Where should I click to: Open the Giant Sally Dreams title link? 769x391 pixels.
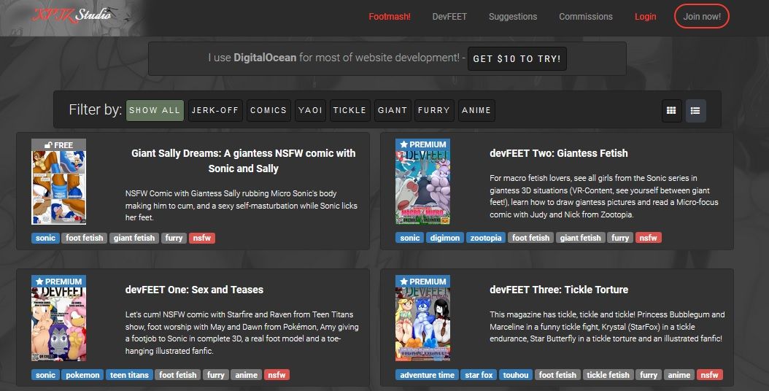point(243,161)
